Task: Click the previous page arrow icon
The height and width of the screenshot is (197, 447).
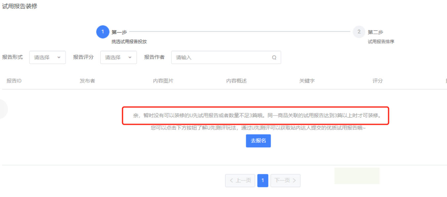Action: pos(231,180)
